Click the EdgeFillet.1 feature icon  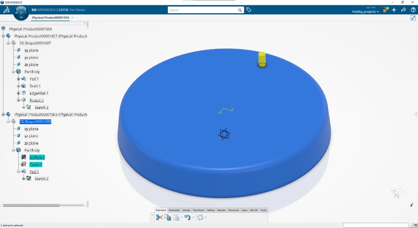[24, 93]
